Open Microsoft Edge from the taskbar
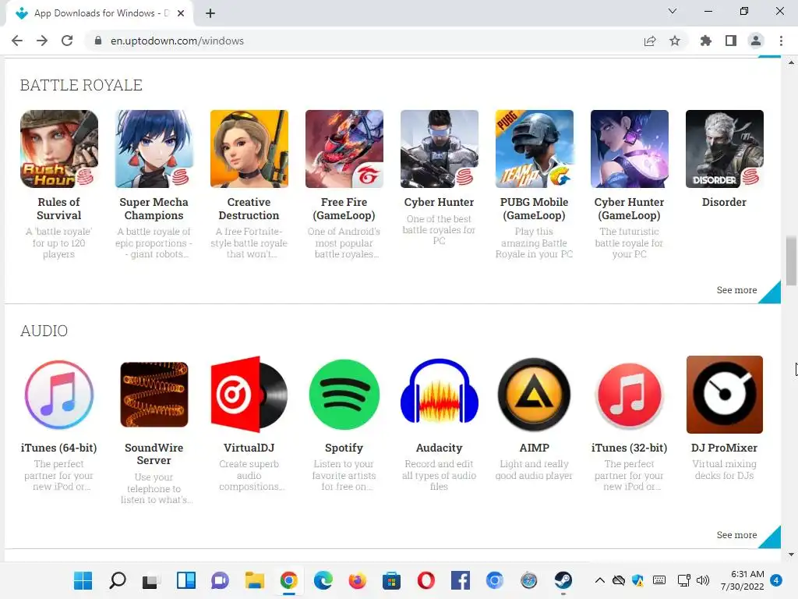Image resolution: width=798 pixels, height=599 pixels. [x=323, y=580]
